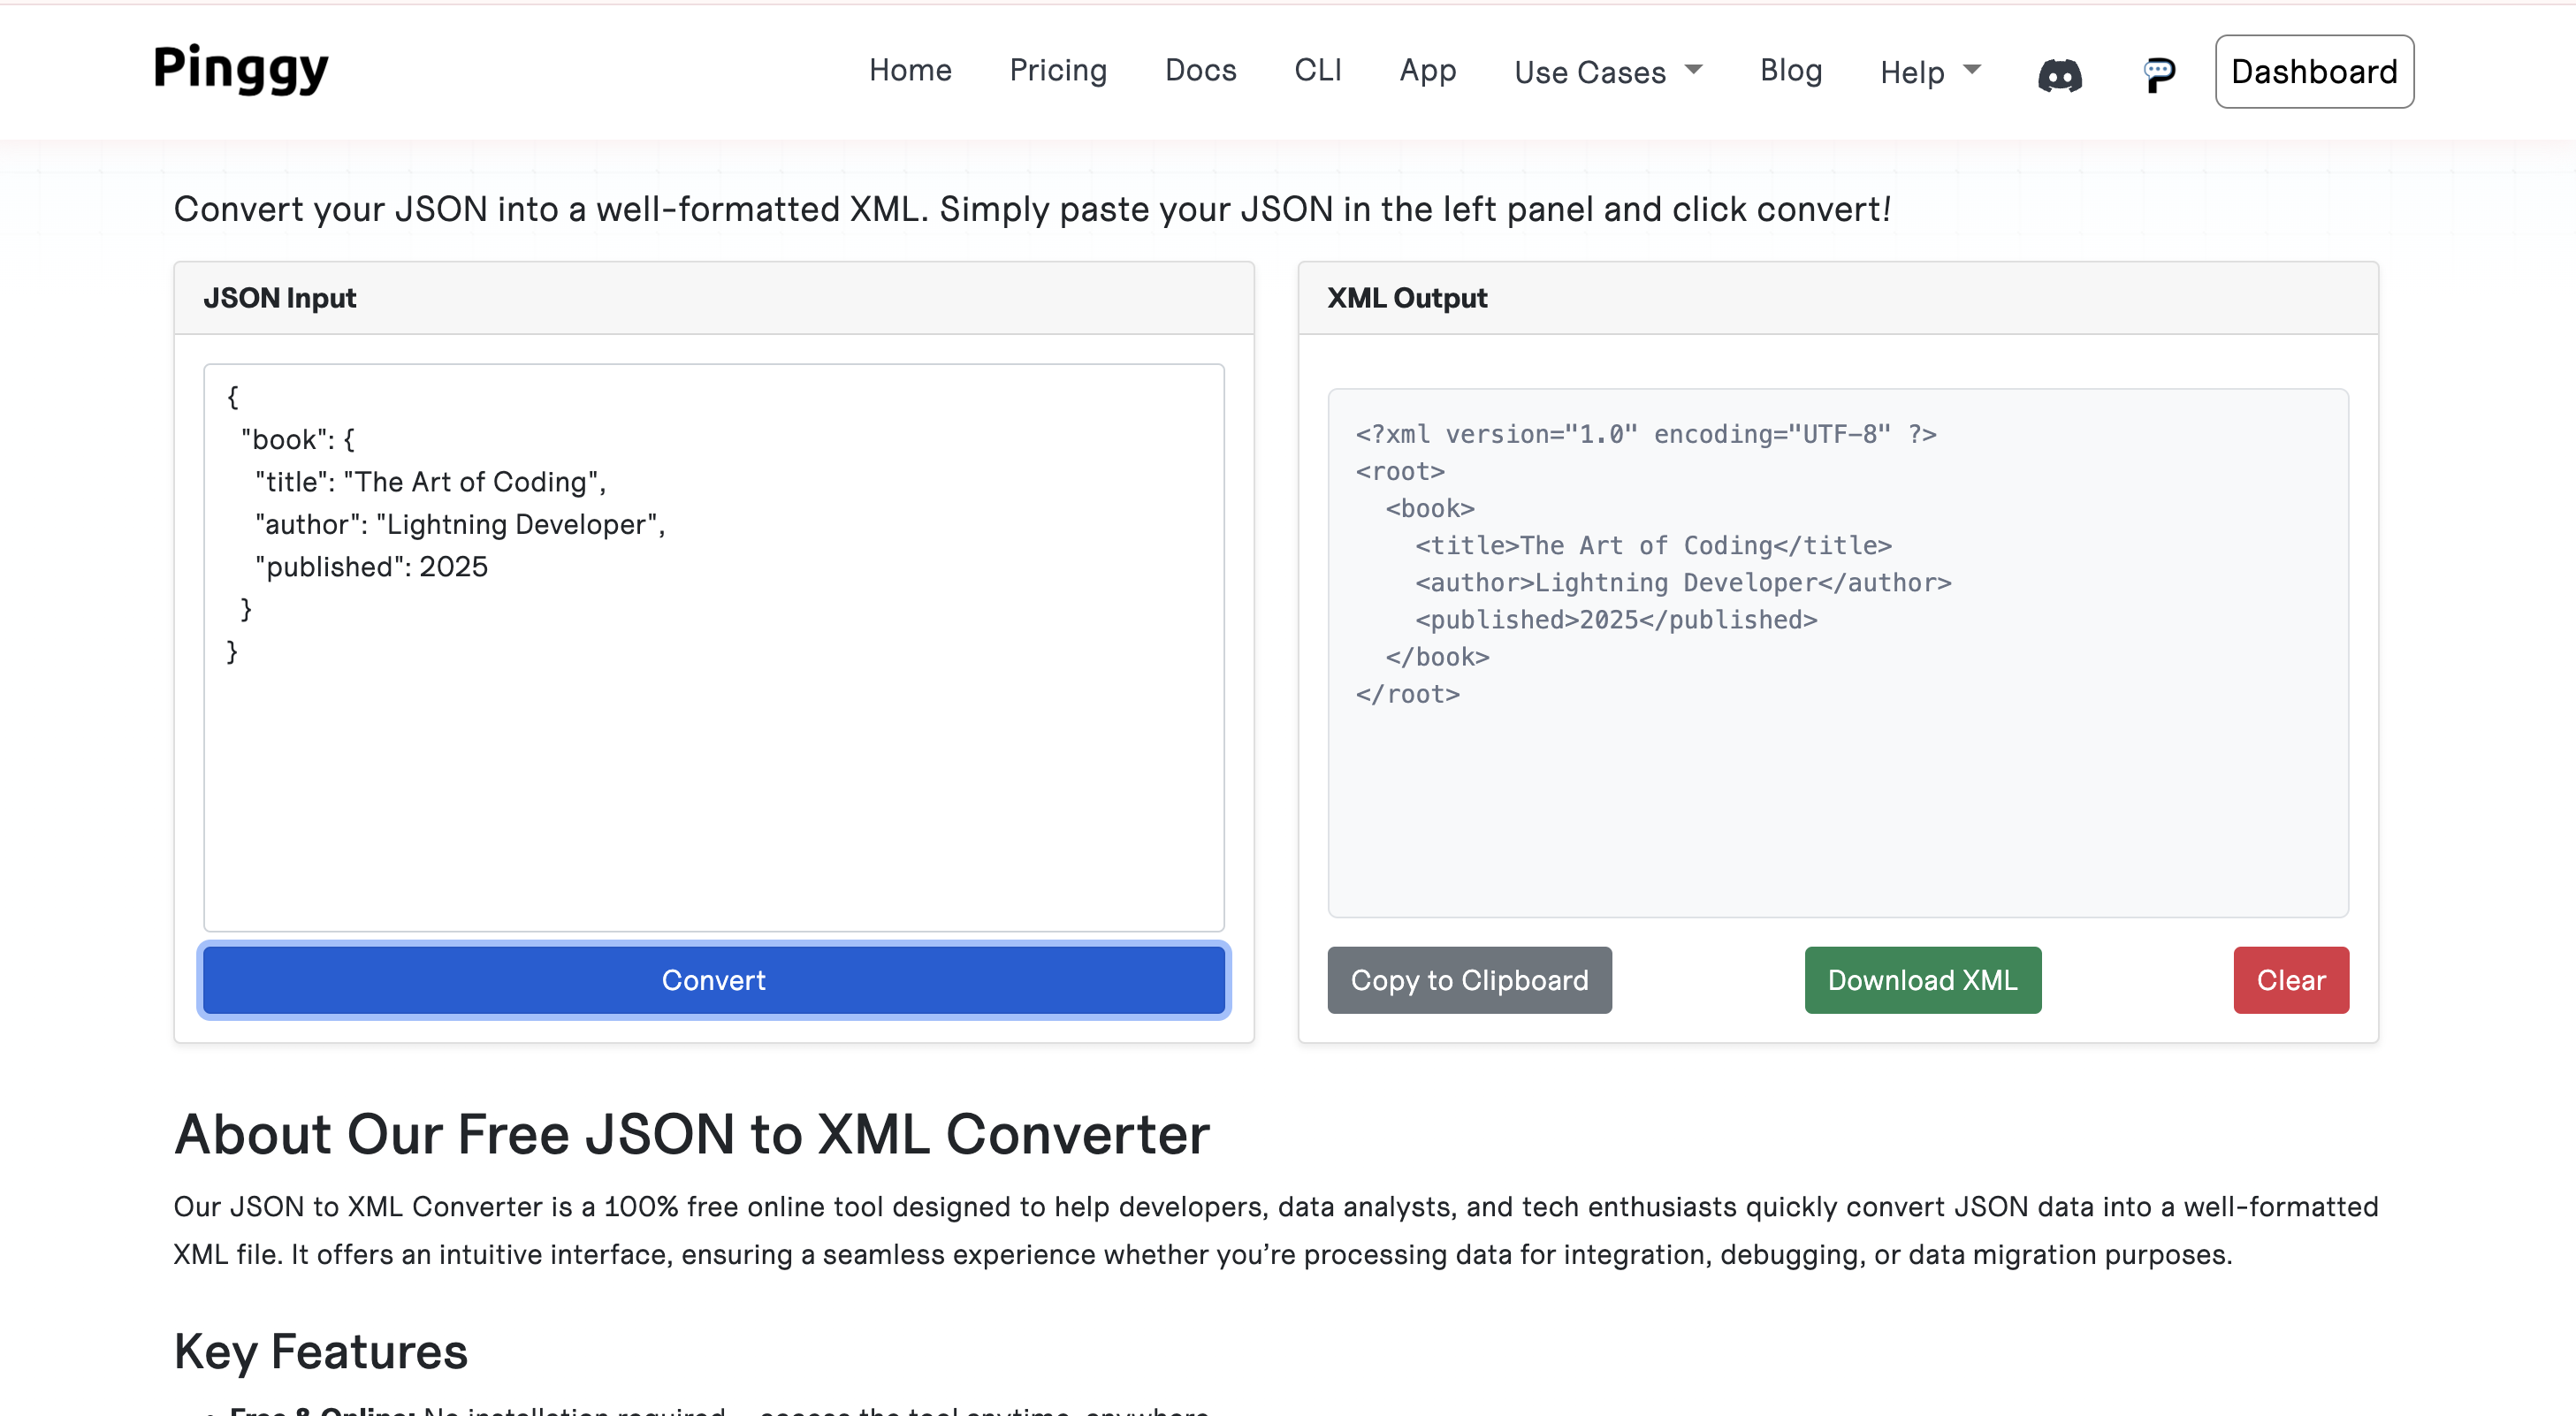The image size is (2576, 1416).
Task: Click the closing </root> tag line
Action: coord(1407,694)
